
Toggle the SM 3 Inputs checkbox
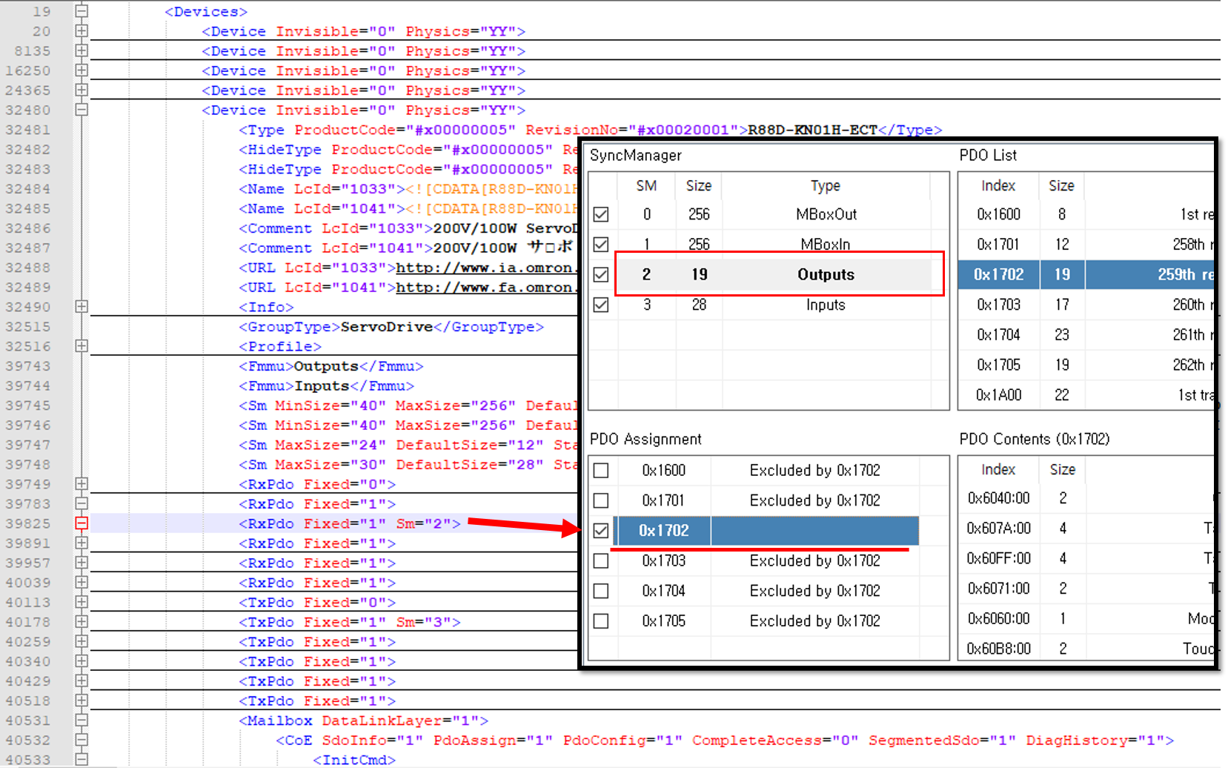(x=601, y=305)
